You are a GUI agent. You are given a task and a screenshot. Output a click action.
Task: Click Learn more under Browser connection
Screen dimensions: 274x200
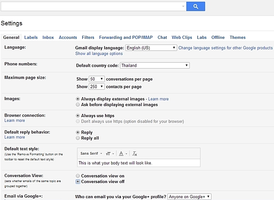(15, 121)
